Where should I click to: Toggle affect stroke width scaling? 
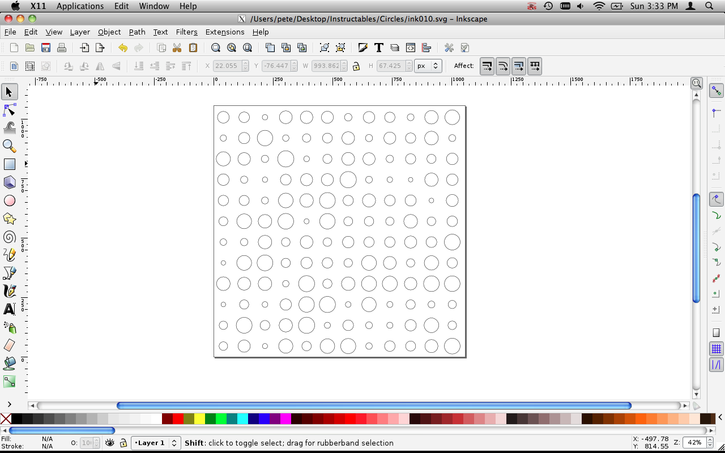coord(487,66)
